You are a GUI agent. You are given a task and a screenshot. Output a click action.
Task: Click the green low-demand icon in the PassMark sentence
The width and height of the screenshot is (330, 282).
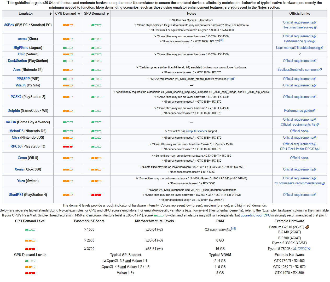pyautogui.click(x=159, y=215)
